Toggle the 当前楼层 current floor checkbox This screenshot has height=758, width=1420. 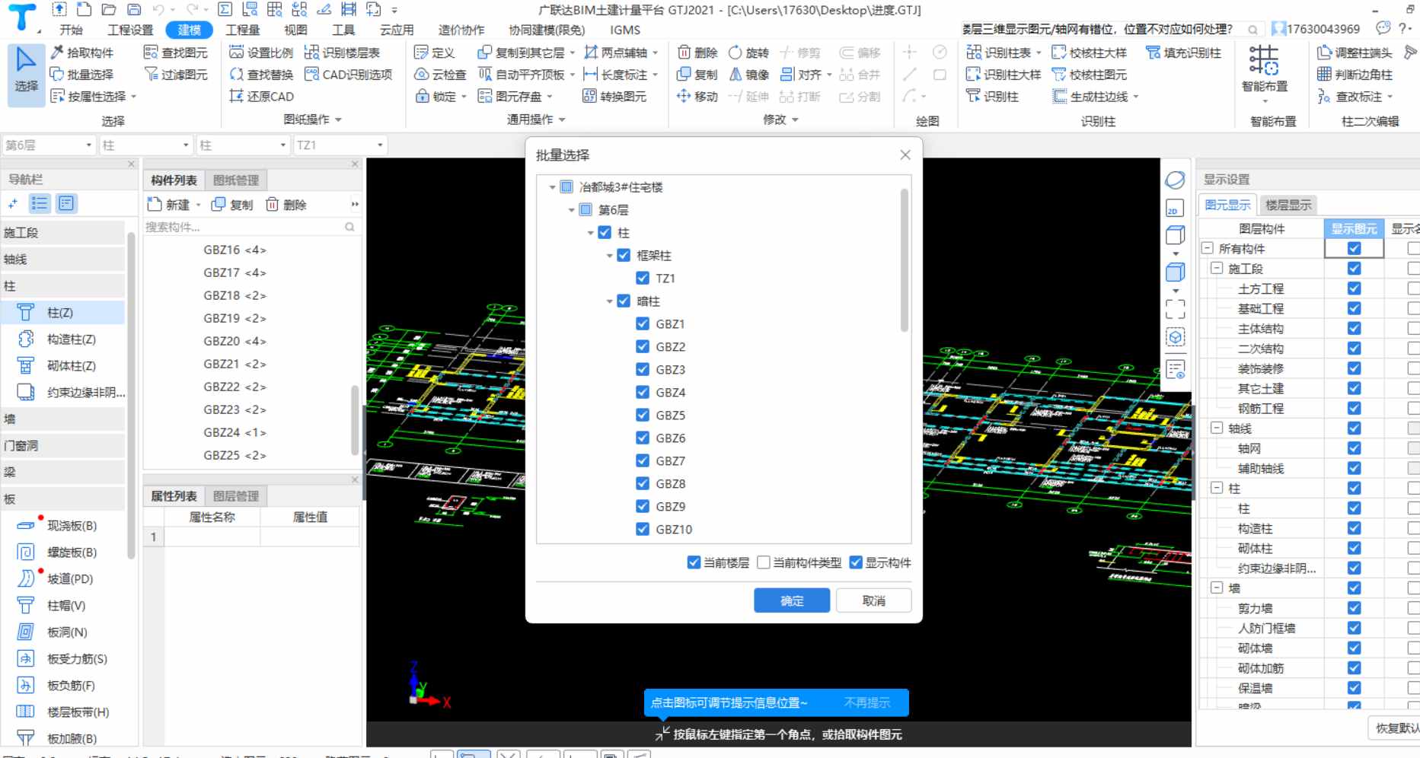point(694,562)
